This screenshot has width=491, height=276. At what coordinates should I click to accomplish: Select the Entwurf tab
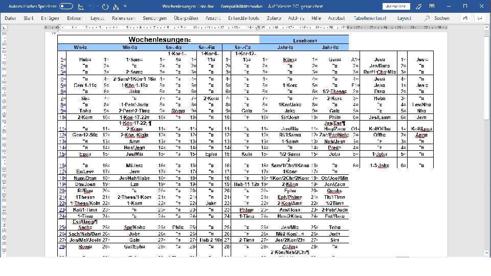point(75,18)
